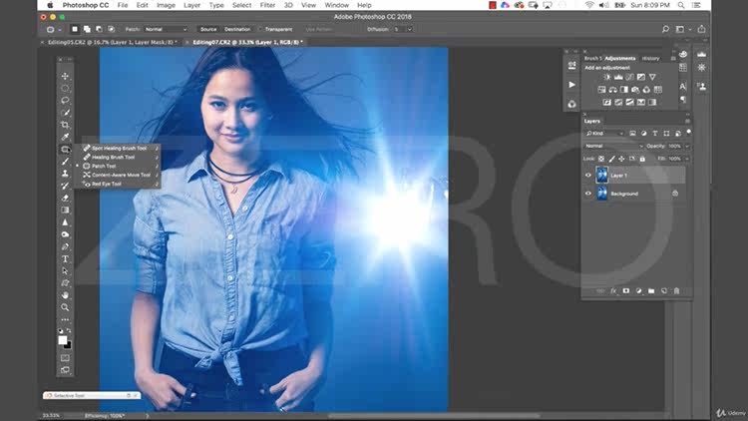Add an Exposure adjustment
The width and height of the screenshot is (748, 421).
click(641, 77)
